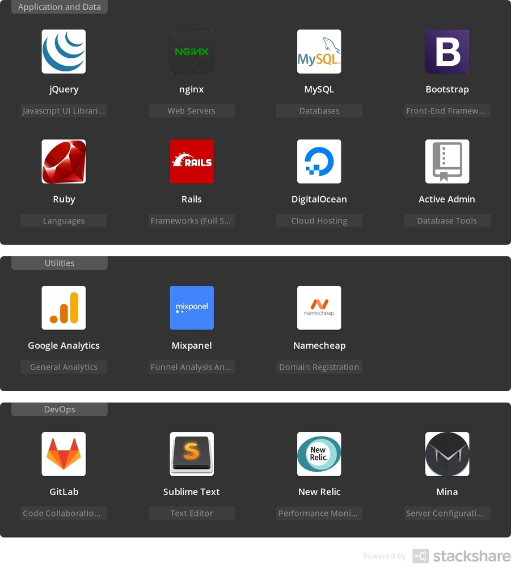
Task: Click the blue Mixpanel icon
Action: (192, 308)
